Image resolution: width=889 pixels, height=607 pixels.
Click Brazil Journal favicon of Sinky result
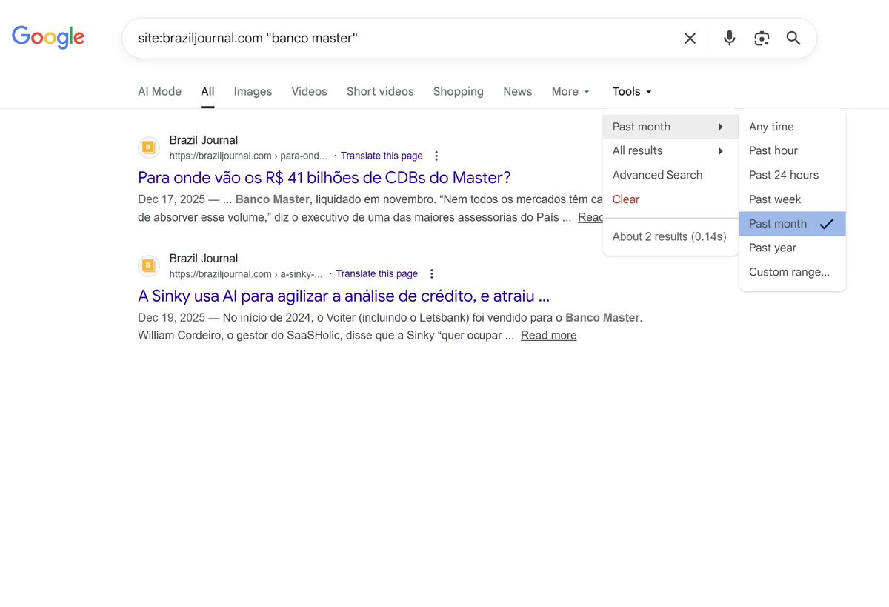point(149,265)
